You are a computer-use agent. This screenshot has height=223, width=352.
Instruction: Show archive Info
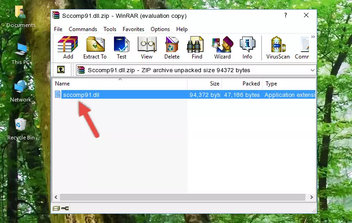tap(247, 48)
